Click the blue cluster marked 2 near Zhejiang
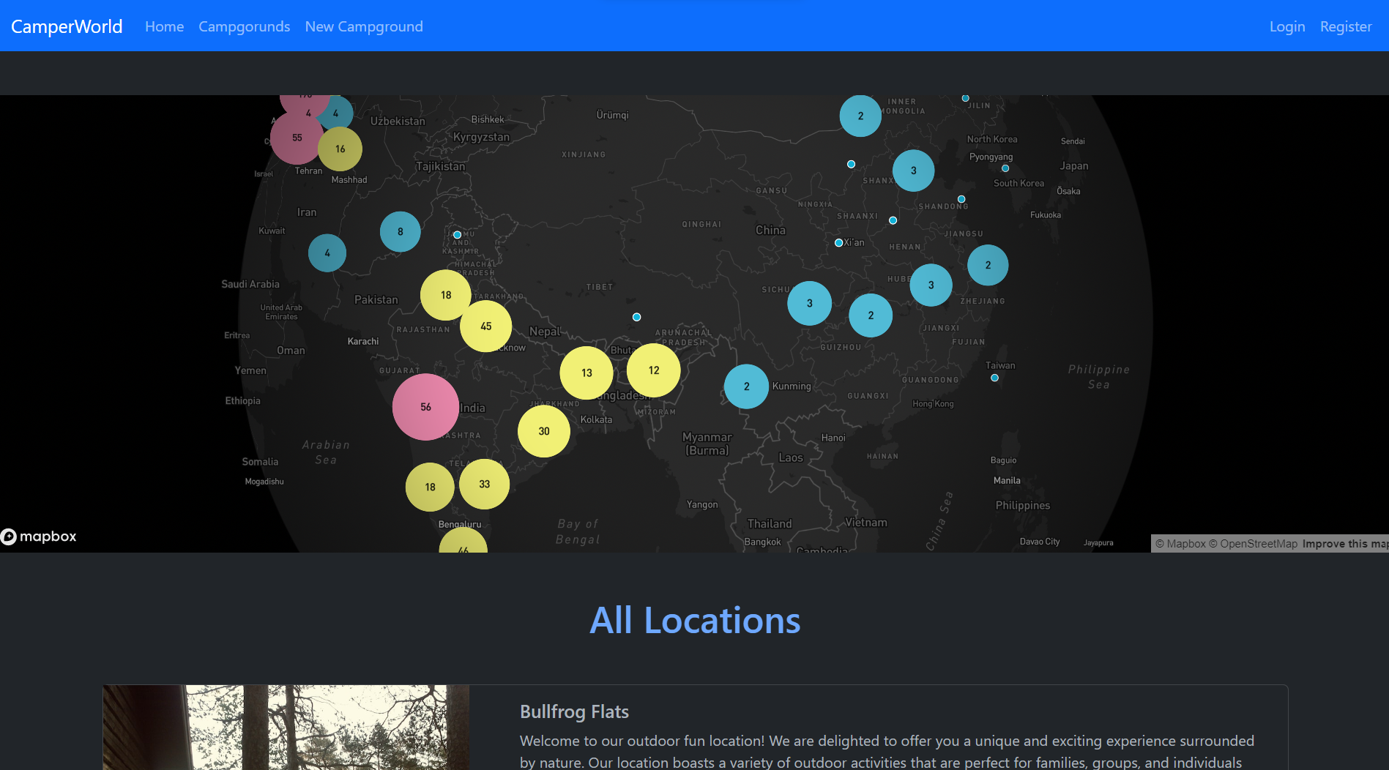 tap(988, 265)
